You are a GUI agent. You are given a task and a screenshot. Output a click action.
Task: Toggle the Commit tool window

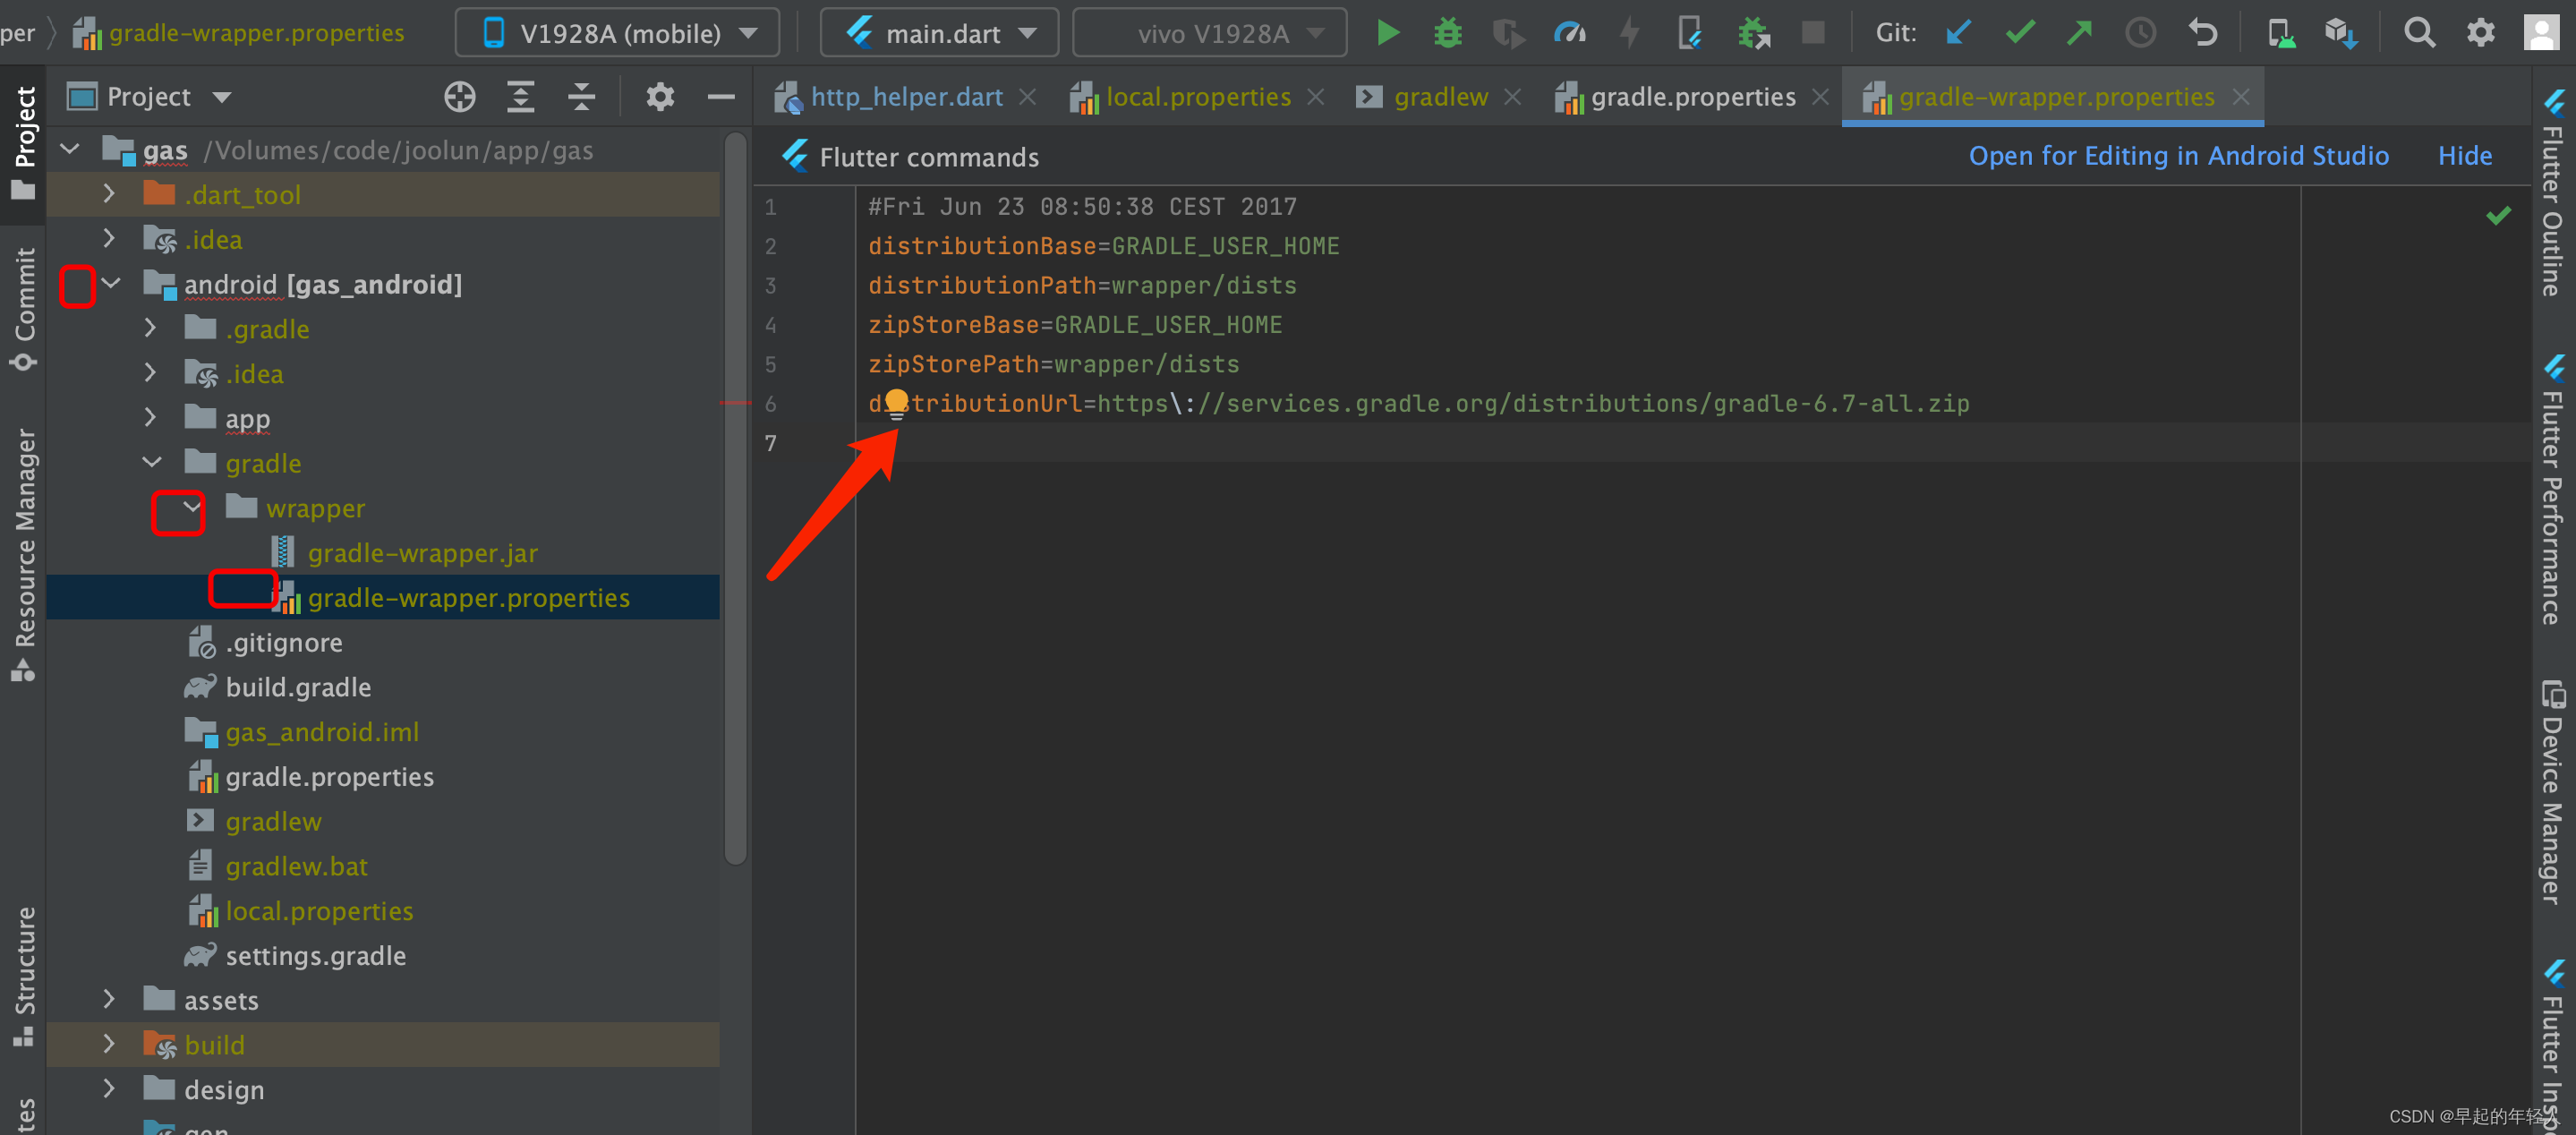point(24,308)
